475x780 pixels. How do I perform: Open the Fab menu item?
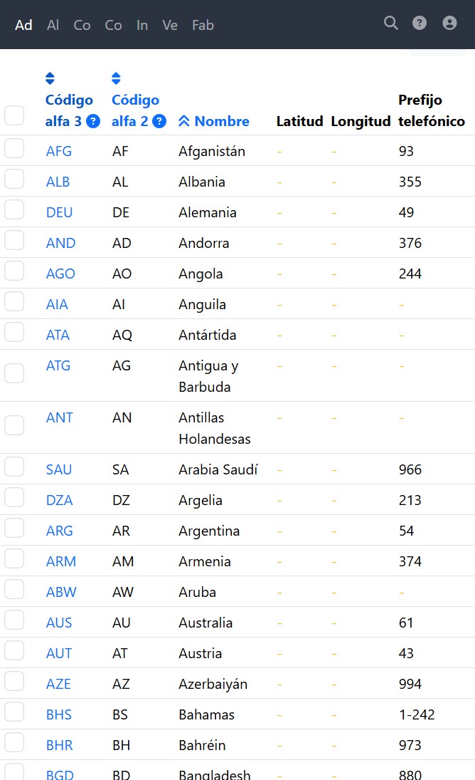(x=203, y=25)
